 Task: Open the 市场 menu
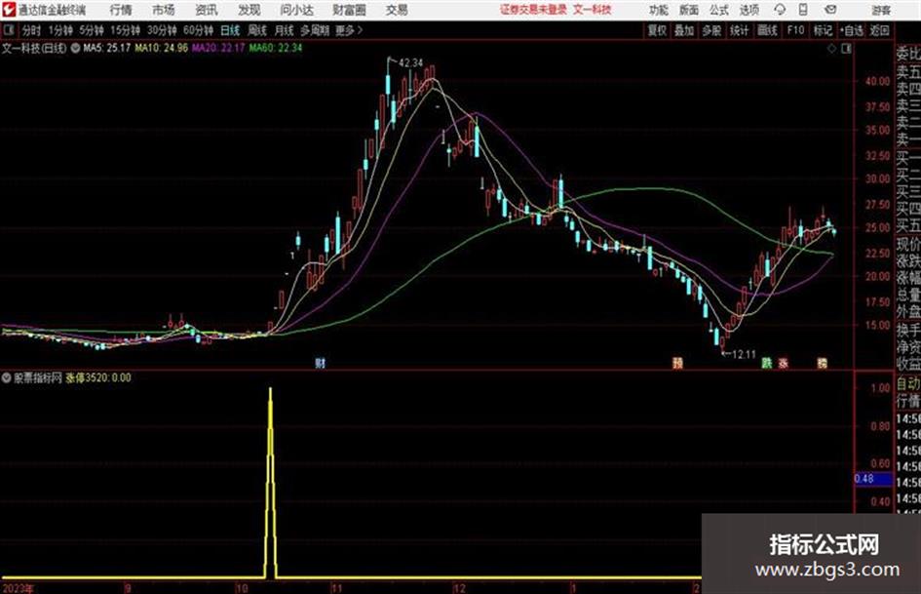[164, 10]
